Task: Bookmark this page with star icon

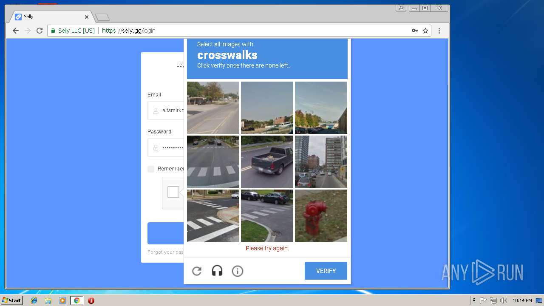Action: [x=425, y=31]
